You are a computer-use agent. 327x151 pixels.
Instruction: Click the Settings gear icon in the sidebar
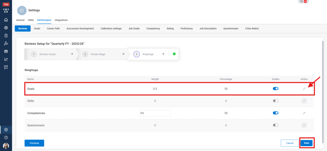pyautogui.click(x=6, y=130)
